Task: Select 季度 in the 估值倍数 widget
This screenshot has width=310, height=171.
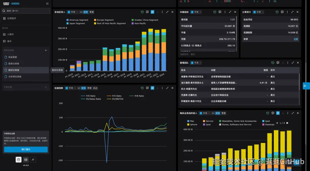Action: pos(89,88)
